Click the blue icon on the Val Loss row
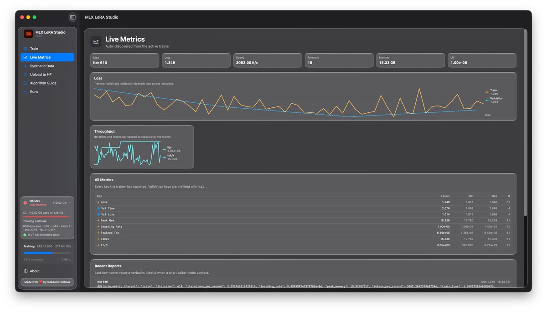The image size is (547, 312). [x=98, y=214]
